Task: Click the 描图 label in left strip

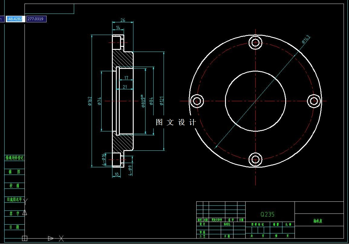Action: click(15, 172)
